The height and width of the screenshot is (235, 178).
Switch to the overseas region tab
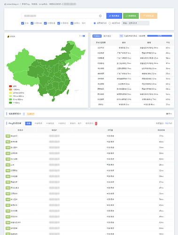pos(107,36)
